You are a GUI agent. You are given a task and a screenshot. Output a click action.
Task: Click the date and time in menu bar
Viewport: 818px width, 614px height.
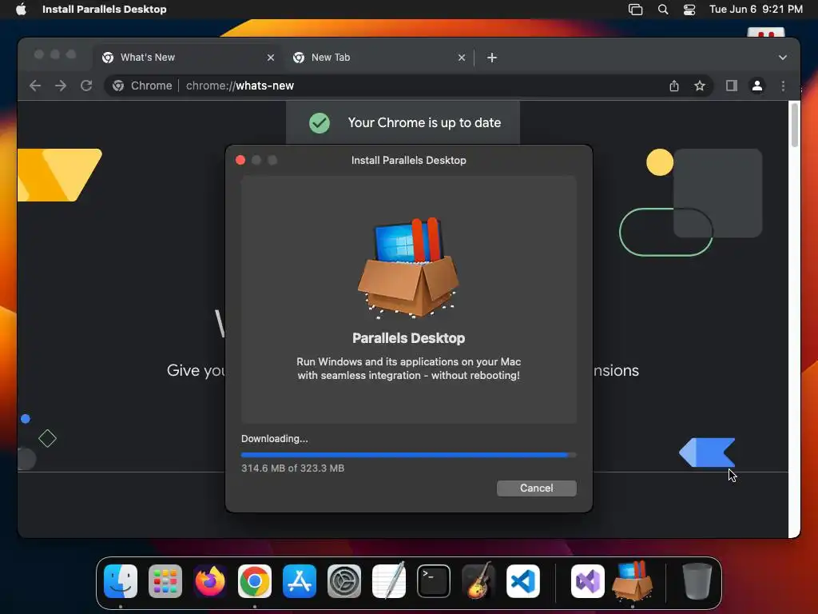coord(756,10)
